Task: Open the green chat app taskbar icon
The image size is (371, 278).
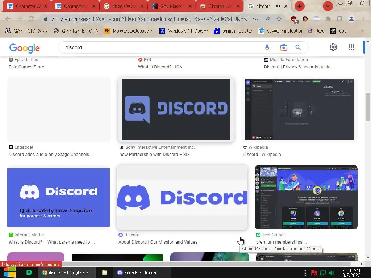Action: pyautogui.click(x=29, y=273)
